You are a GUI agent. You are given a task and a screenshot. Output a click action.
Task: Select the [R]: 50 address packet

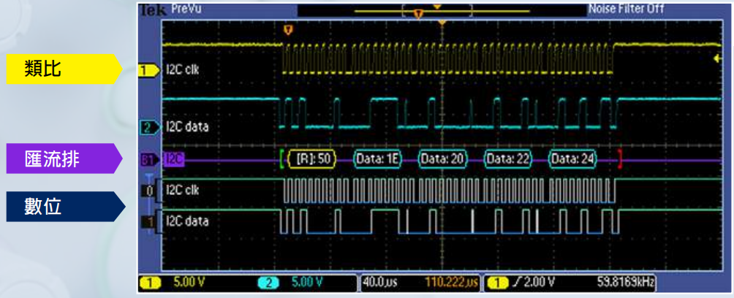point(311,158)
